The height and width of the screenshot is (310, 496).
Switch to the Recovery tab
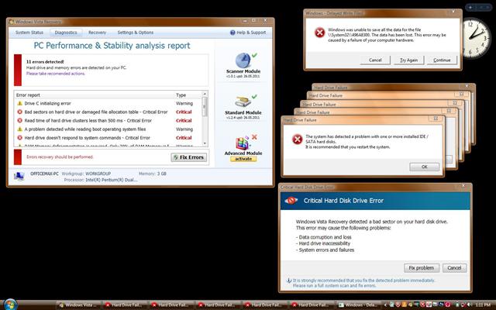pos(97,33)
